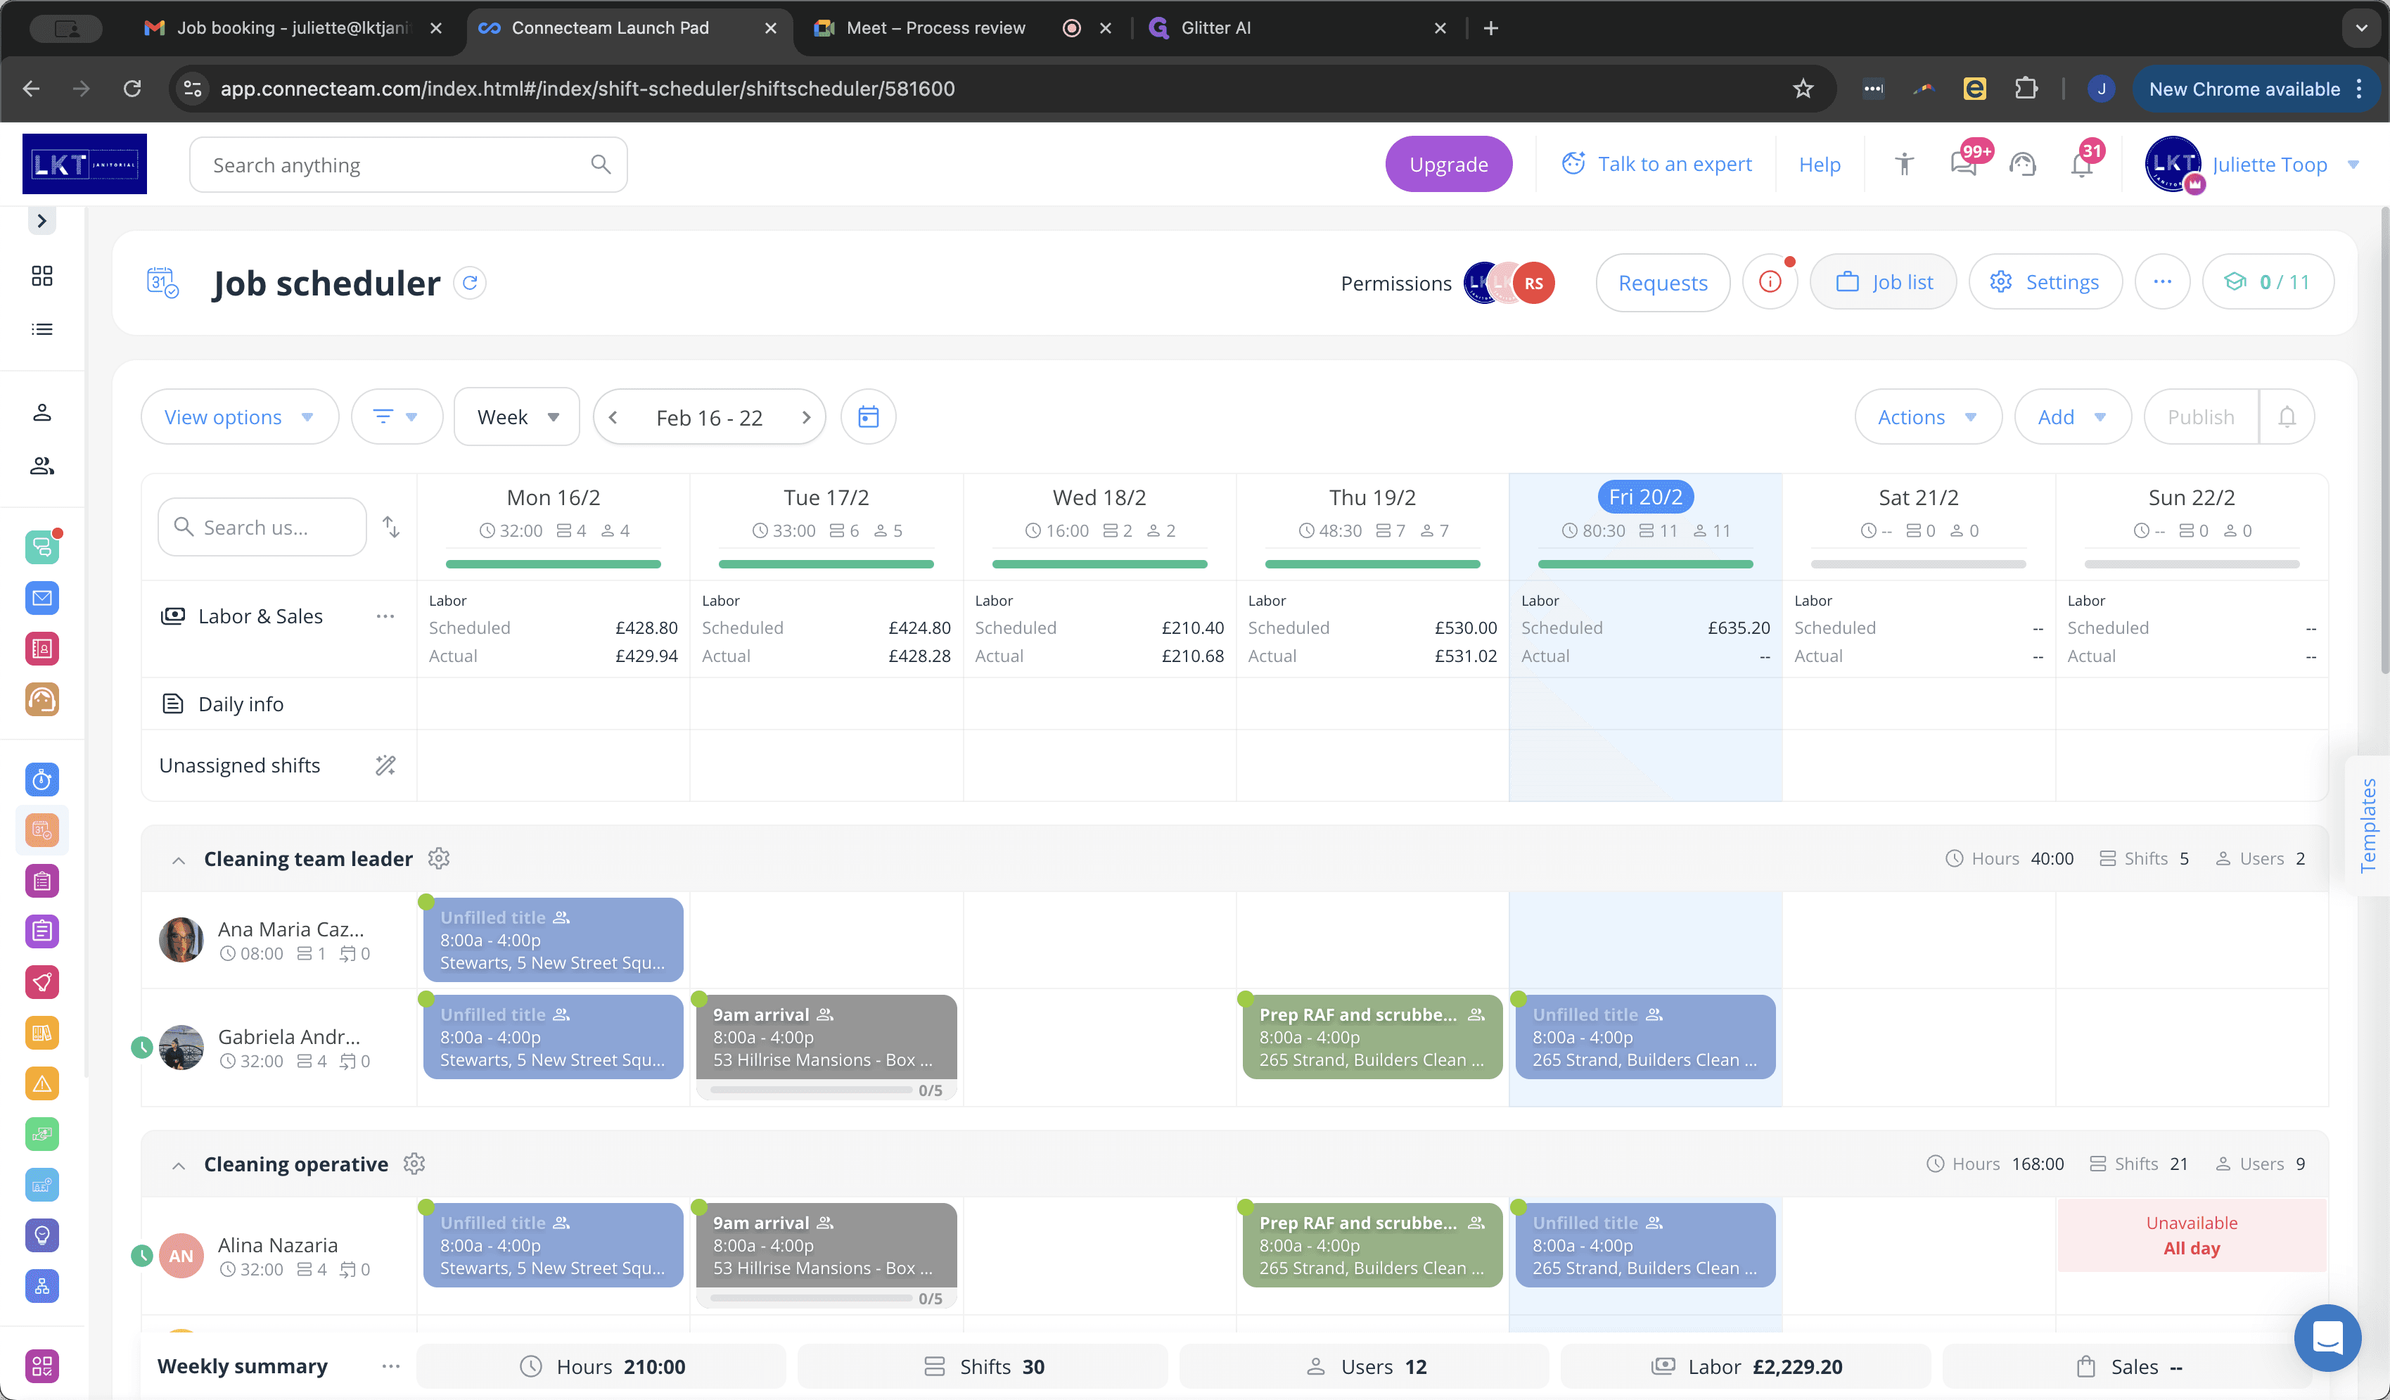Collapse the Cleaning team leader group

point(179,860)
